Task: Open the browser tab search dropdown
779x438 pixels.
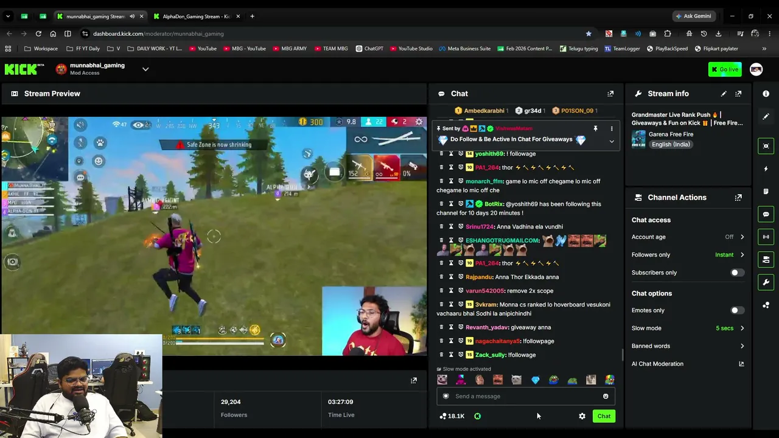Action: [x=9, y=16]
